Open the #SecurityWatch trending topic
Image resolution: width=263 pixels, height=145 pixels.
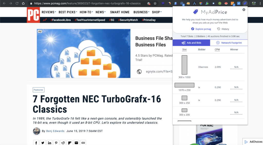(x=128, y=20)
